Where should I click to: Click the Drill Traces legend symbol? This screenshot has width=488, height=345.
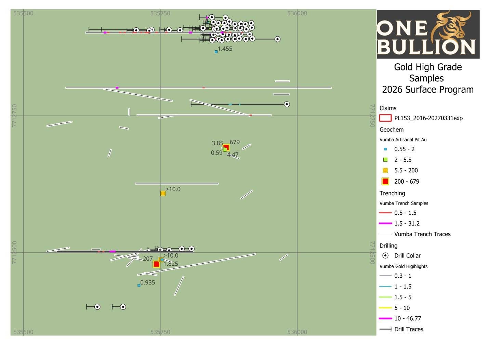coord(385,329)
